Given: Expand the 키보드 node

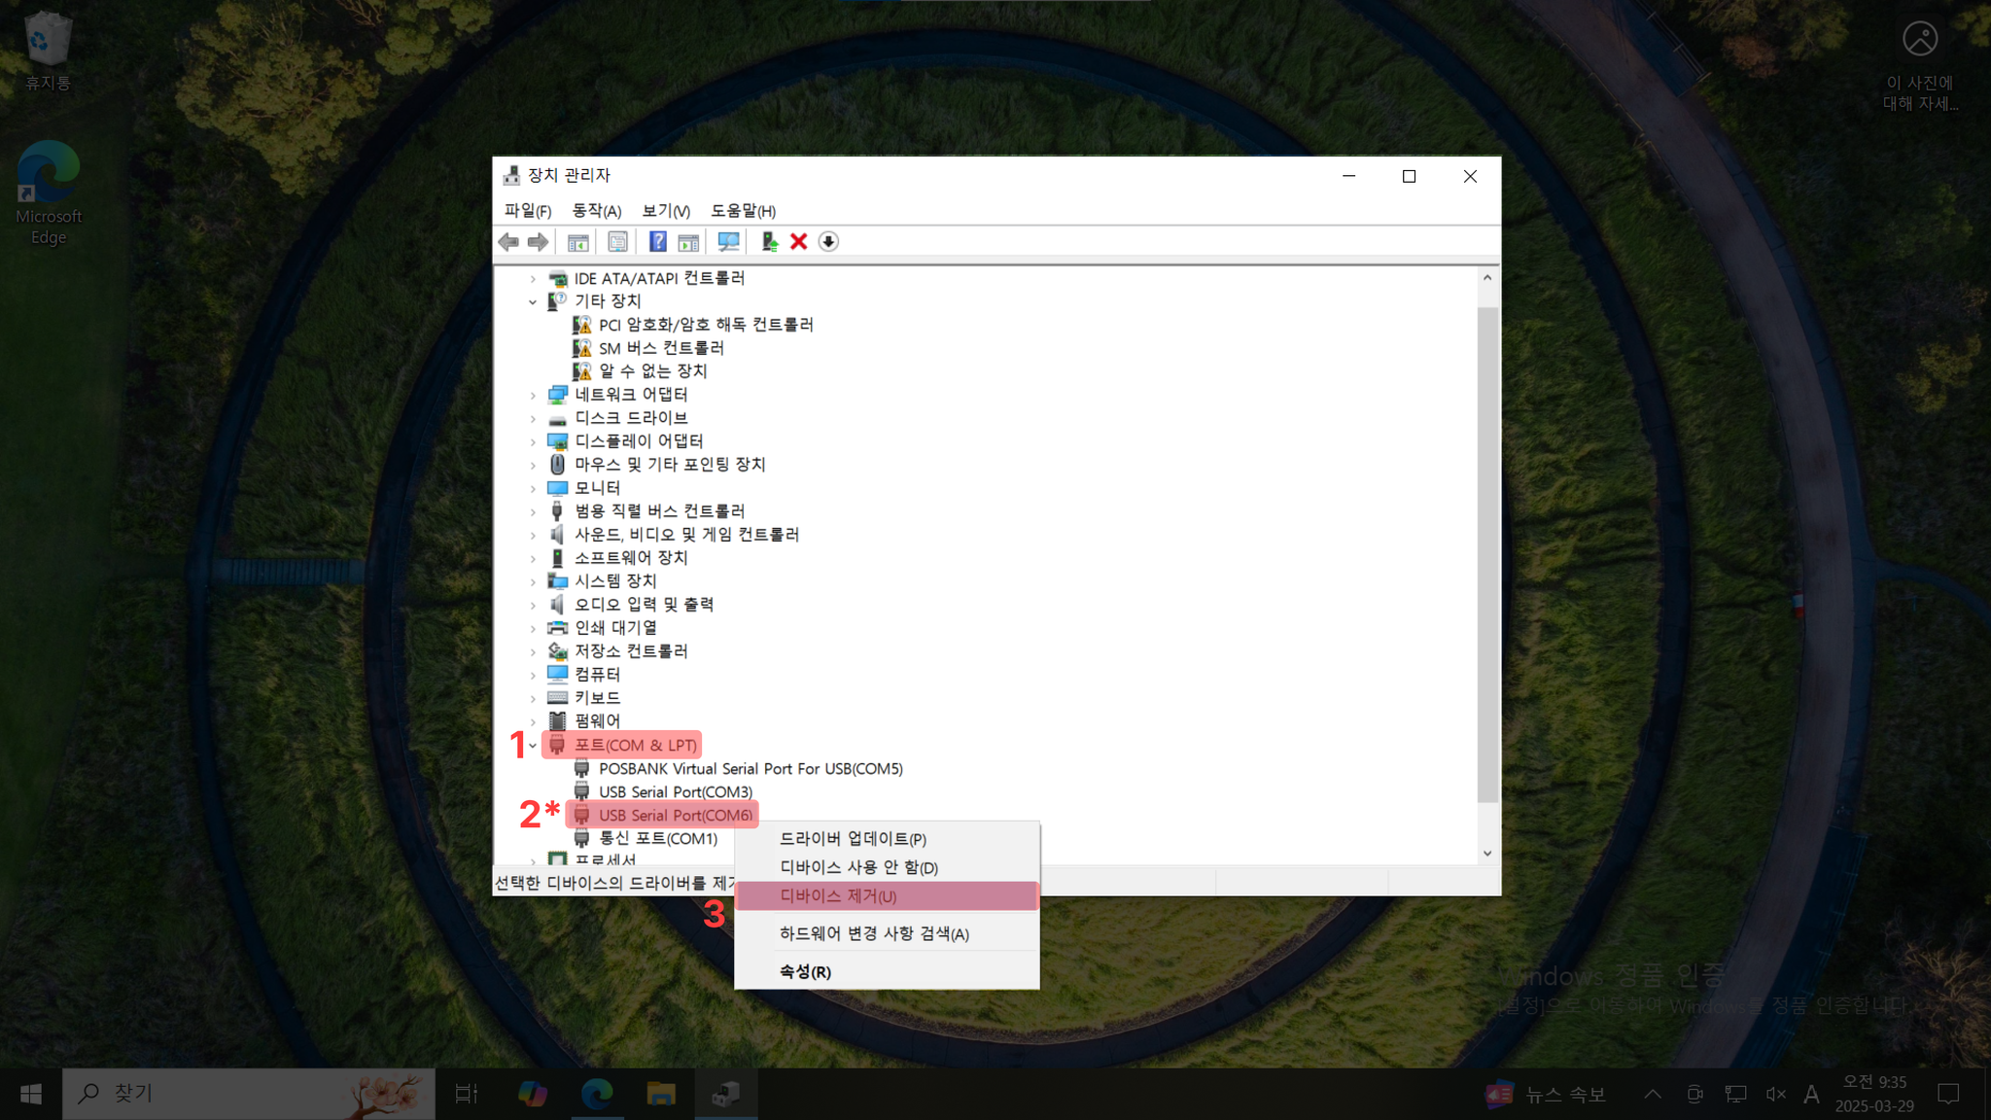Looking at the screenshot, I should click(x=533, y=698).
